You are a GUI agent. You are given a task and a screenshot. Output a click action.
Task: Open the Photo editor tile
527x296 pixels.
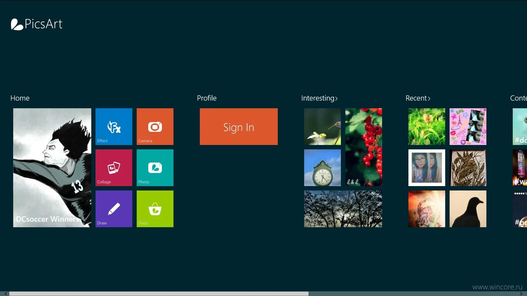[155, 167]
